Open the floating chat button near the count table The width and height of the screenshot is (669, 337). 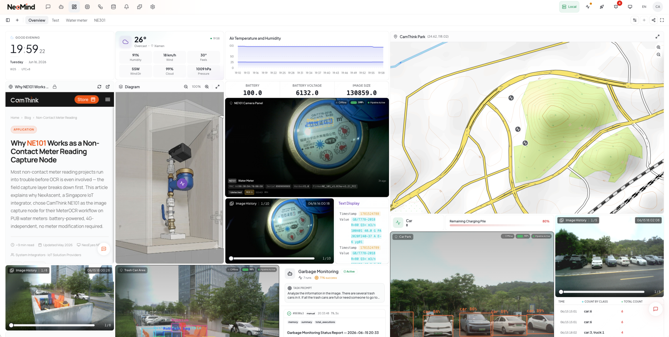(656, 309)
